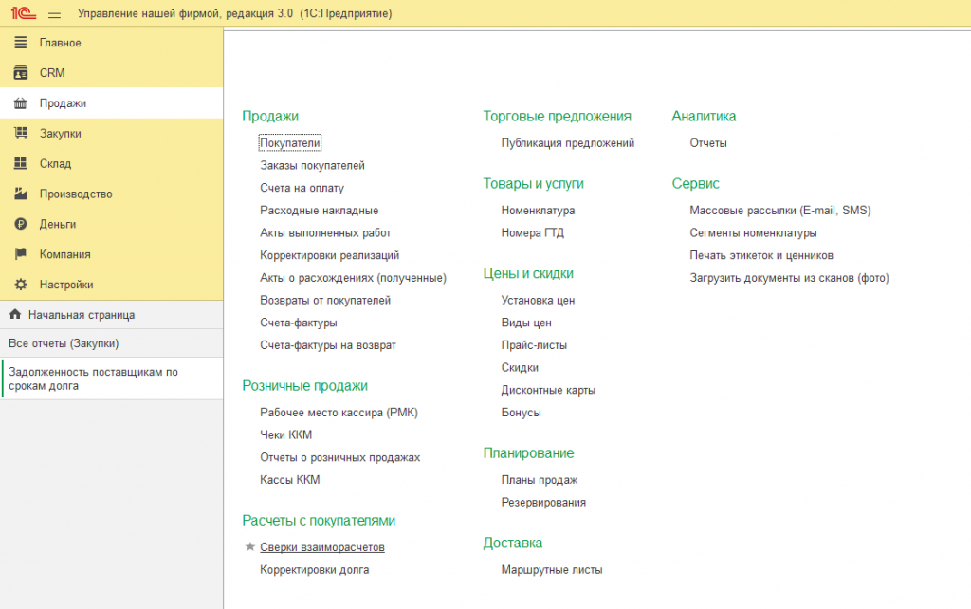Open the Настройки section
Screen dimensions: 971x609
112,285
